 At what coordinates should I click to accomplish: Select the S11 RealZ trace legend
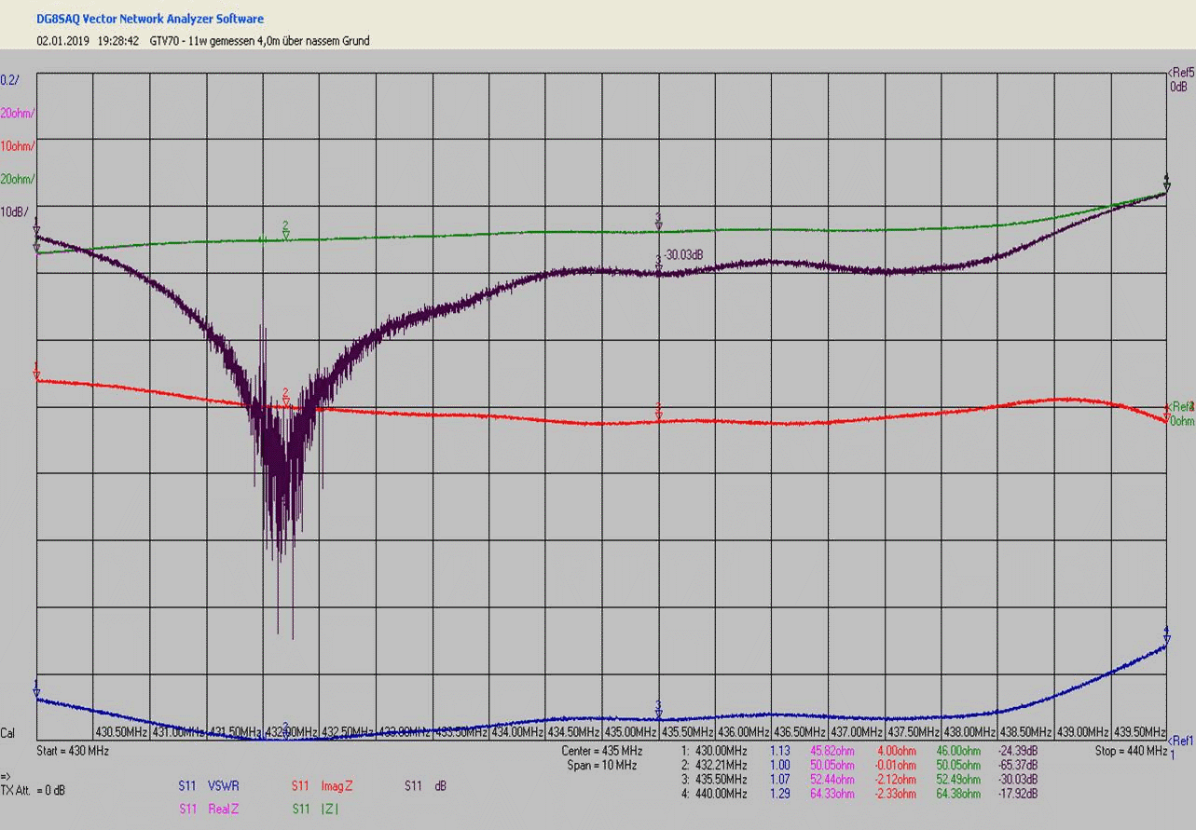[209, 810]
